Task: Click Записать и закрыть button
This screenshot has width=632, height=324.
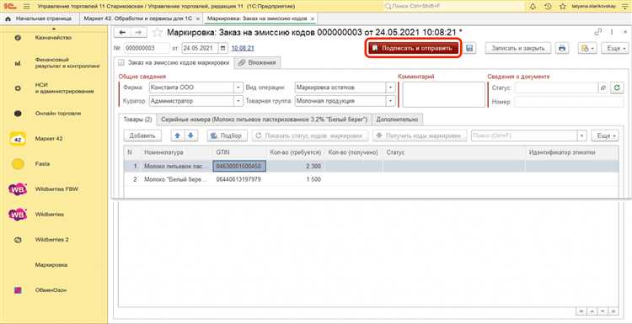Action: (517, 48)
